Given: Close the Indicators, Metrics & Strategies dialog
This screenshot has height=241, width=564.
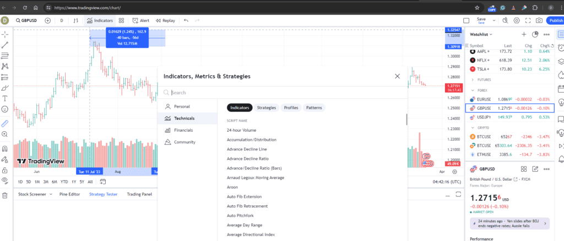Looking at the screenshot, I should point(397,76).
